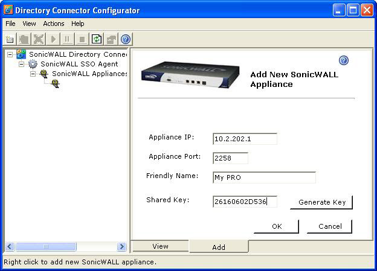Click the Friendly Name field
Viewport: 377px width, 271px height.
pyautogui.click(x=264, y=177)
